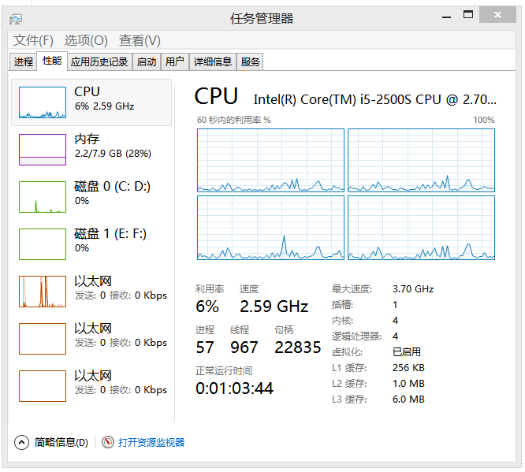The height and width of the screenshot is (472, 525).
Task: Open the 选项(O) menu
Action: pos(86,40)
